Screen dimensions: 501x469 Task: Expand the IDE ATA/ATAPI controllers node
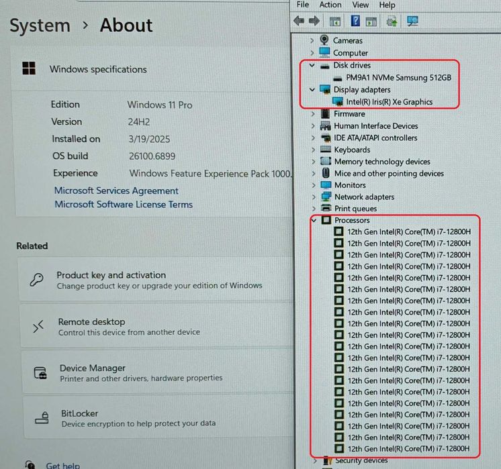coord(314,138)
